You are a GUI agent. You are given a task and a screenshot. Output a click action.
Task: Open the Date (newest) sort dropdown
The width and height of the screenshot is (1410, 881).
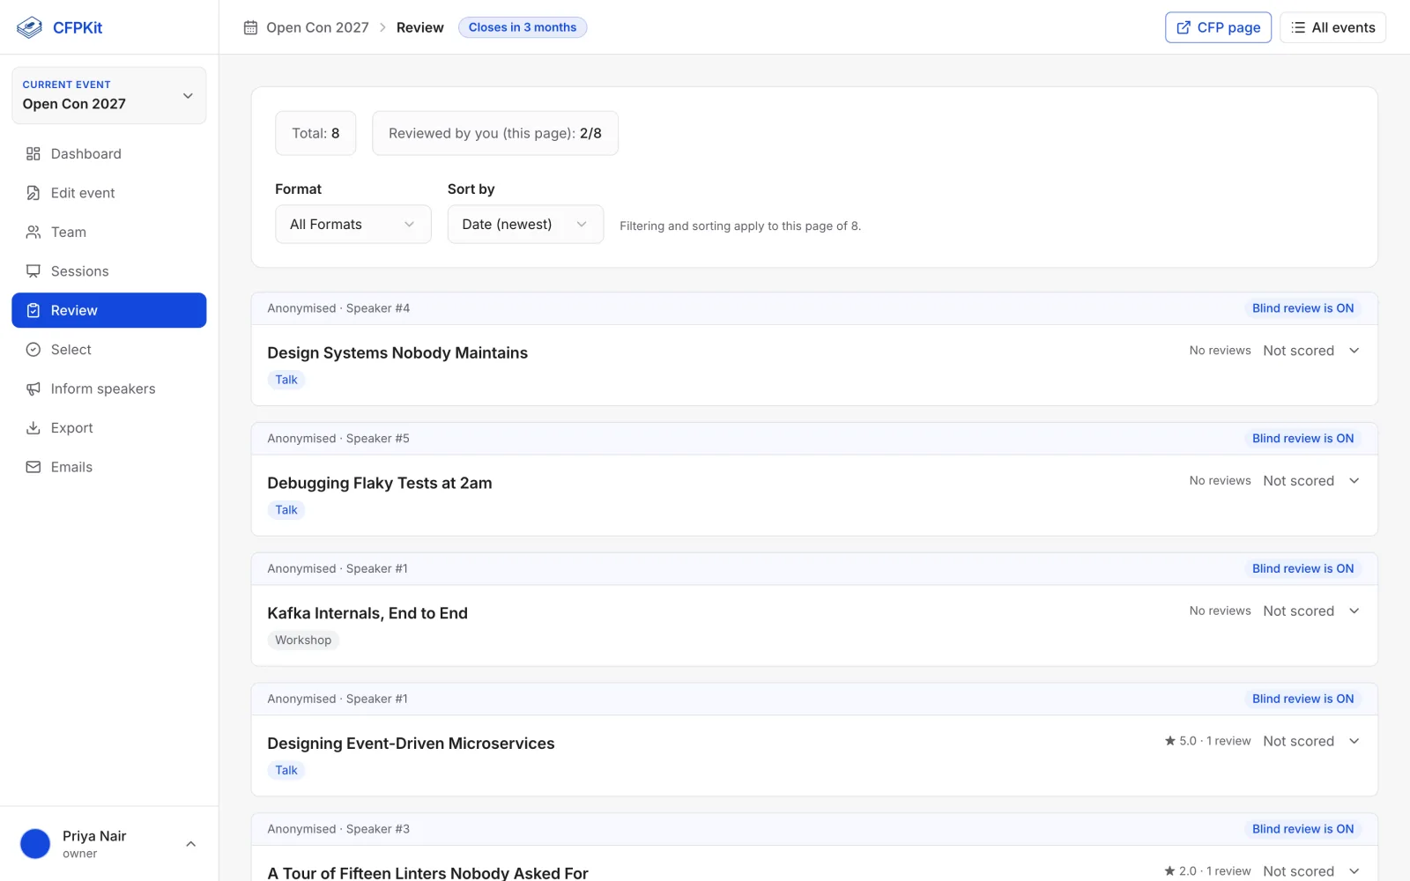[x=525, y=224]
